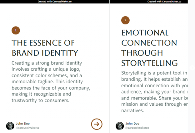Screen dimensions: 195x133
Task: Click "trustworthy to consumers" text line
Action: (40, 100)
